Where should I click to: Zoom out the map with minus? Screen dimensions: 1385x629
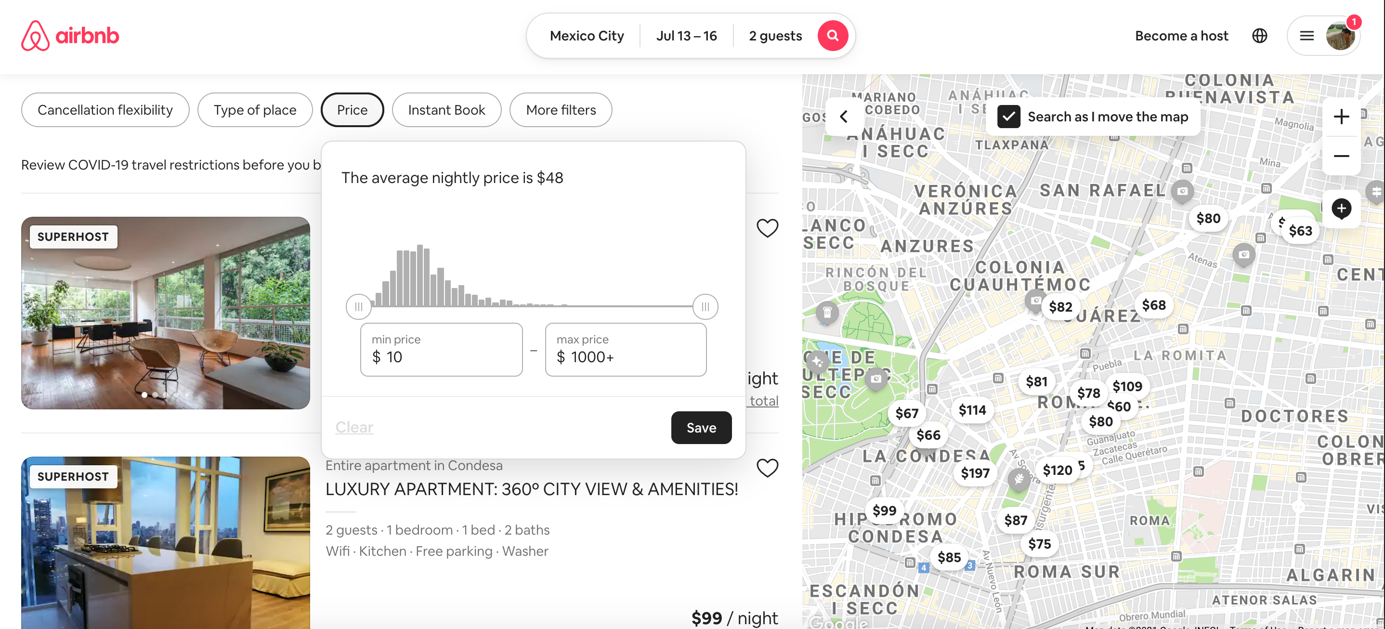tap(1341, 156)
